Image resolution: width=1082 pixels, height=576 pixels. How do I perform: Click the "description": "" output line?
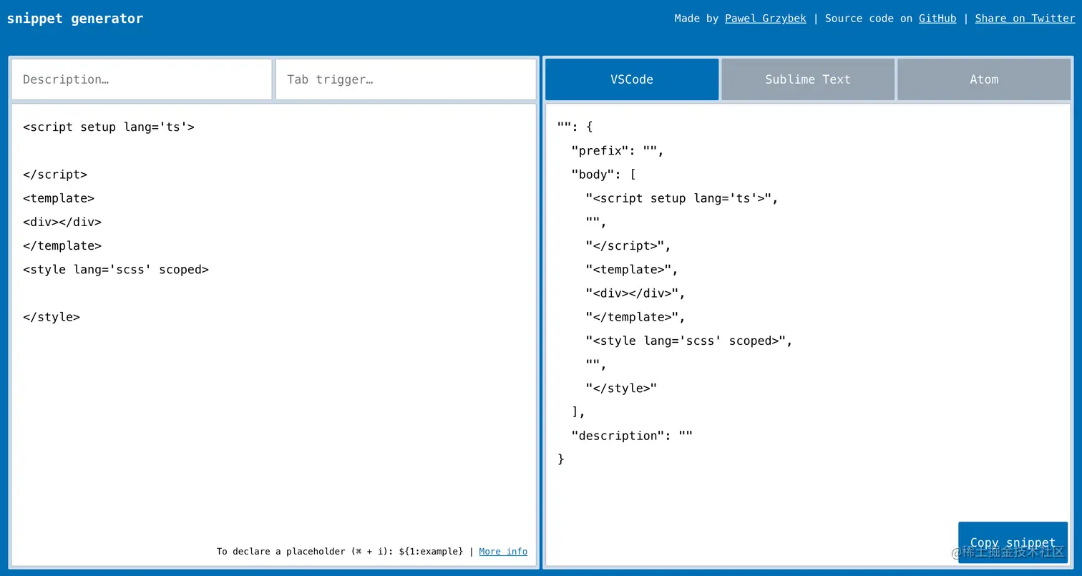click(x=632, y=436)
